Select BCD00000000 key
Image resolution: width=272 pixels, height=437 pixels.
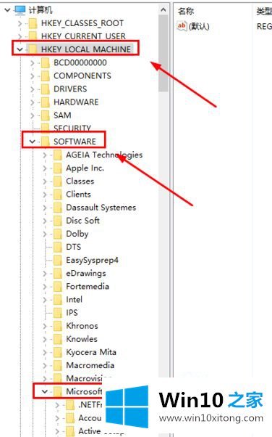pos(80,62)
